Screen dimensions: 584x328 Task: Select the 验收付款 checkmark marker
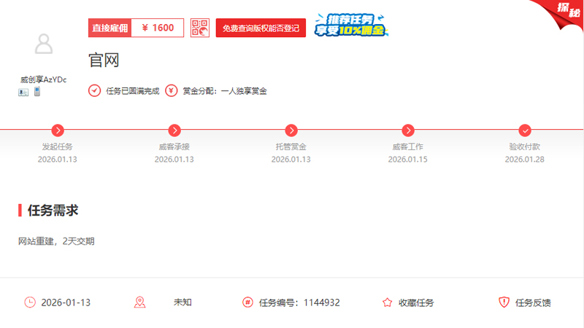pyautogui.click(x=525, y=130)
